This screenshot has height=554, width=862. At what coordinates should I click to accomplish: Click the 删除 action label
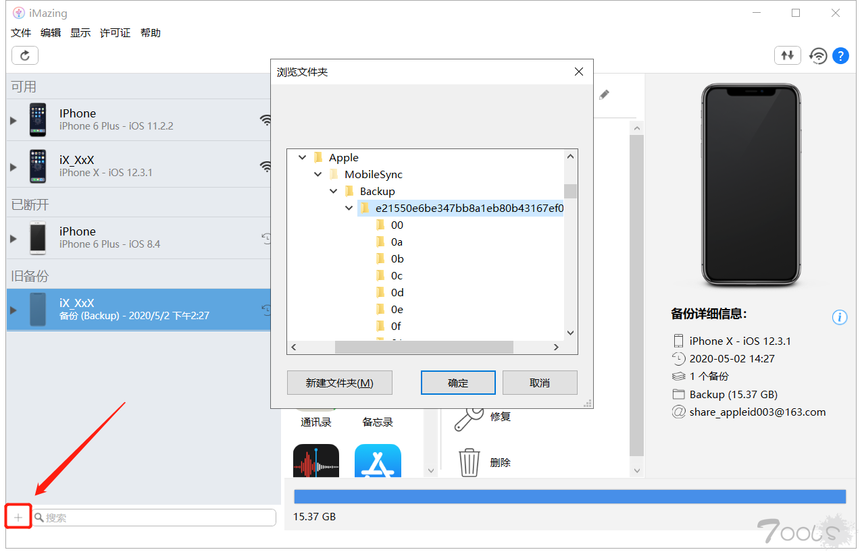501,462
